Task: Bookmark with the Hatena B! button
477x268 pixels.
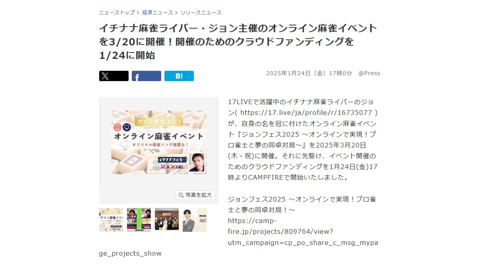Action: pyautogui.click(x=179, y=76)
